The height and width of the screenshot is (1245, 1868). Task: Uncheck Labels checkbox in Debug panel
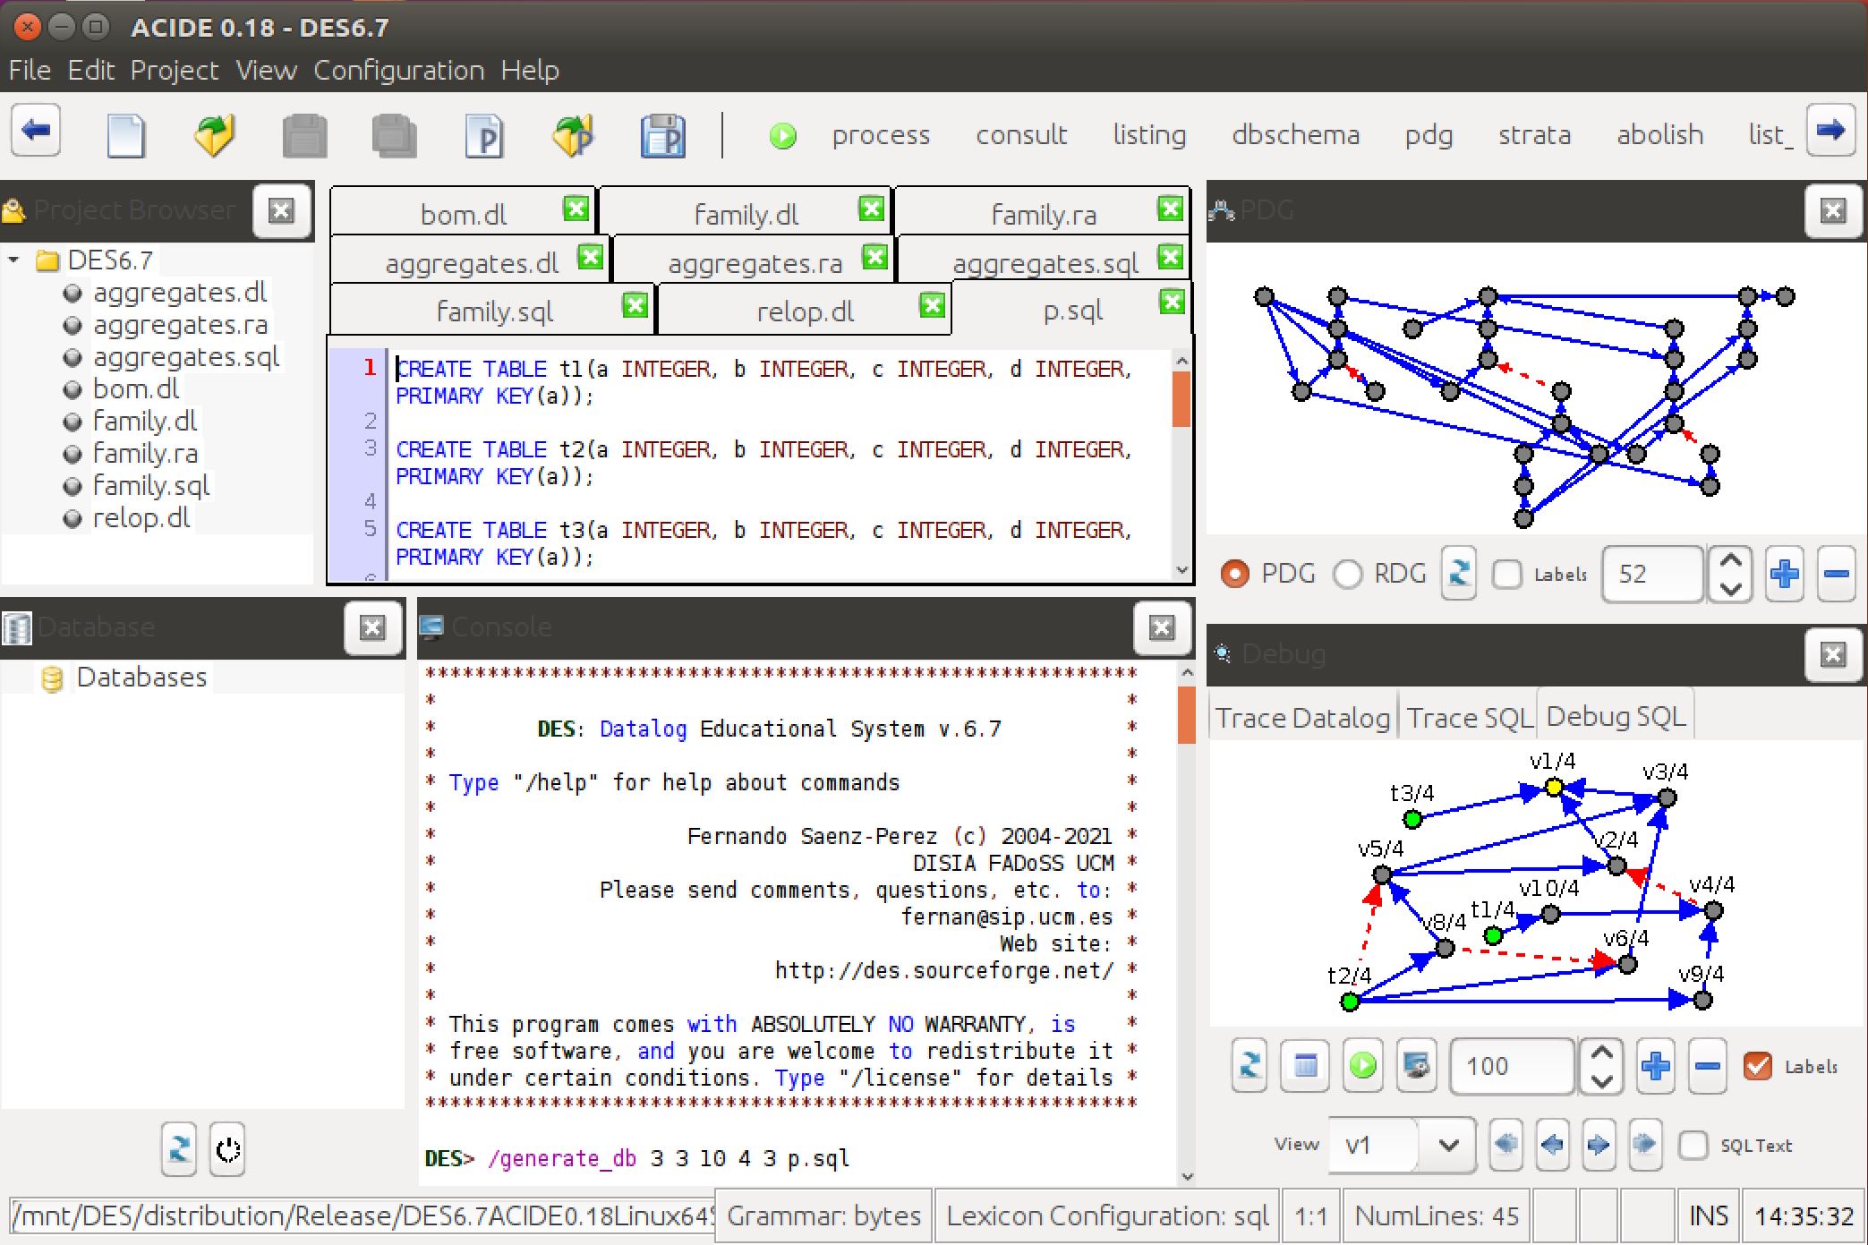[x=1758, y=1066]
